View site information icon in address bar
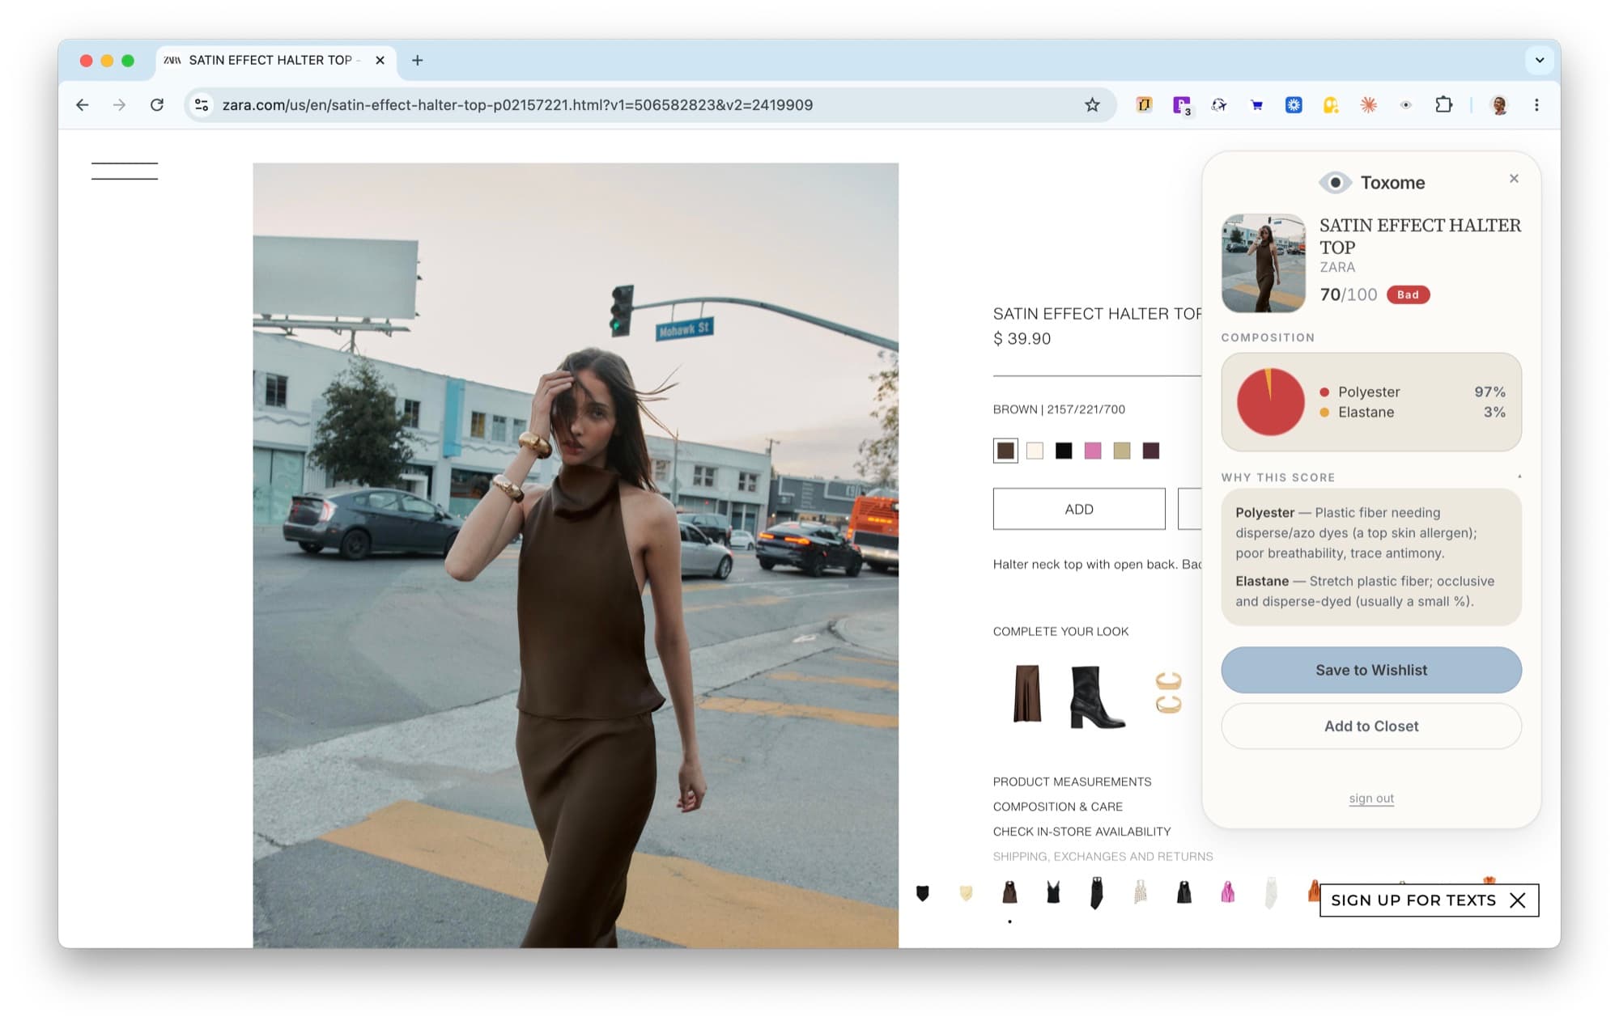The height and width of the screenshot is (1025, 1619). click(202, 105)
